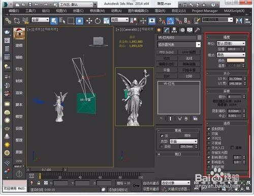Pin the modifier stack
Screen dimensions: 254x196
161,119
